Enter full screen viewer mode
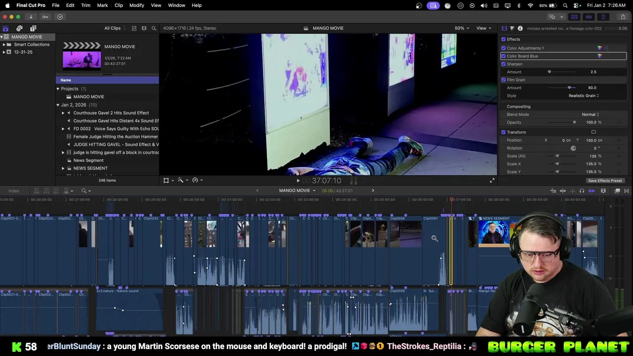The width and height of the screenshot is (633, 356). [x=492, y=180]
